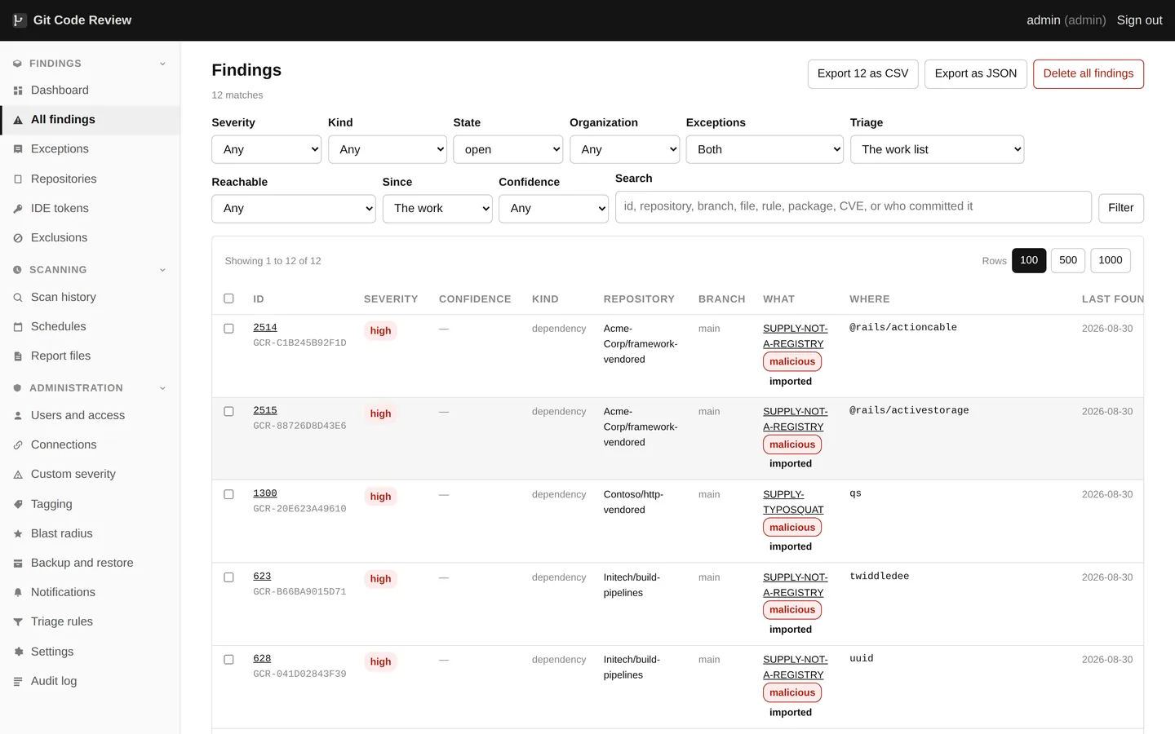Click the All findings warning triangle icon
Screen dimensions: 1175x734
click(x=18, y=120)
